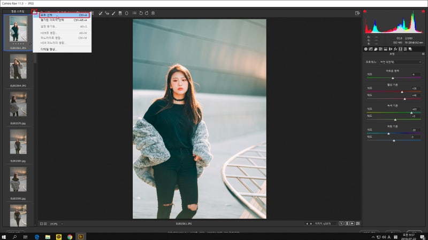Viewport: 428px width, 240px height.
Task: Toggle full screen mode icon
Action: 357,13
